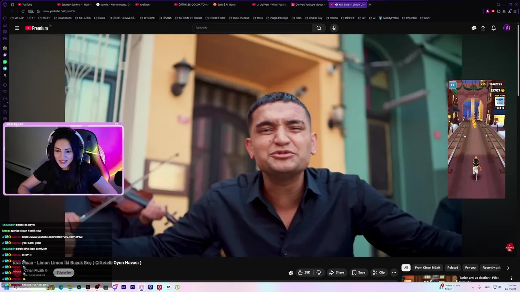Open Telegram in the Opera sidebar

(x=5, y=69)
